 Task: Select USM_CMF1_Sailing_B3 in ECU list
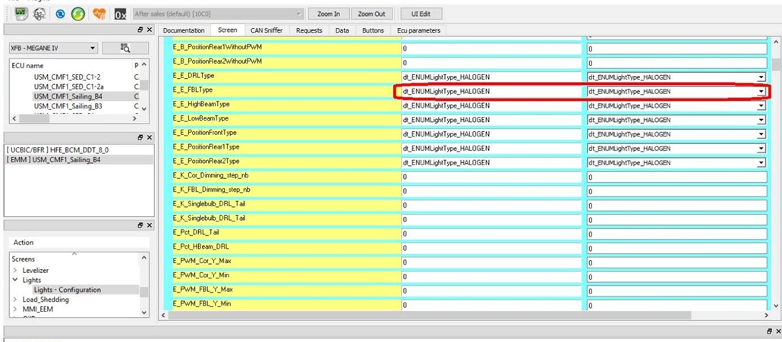(68, 105)
